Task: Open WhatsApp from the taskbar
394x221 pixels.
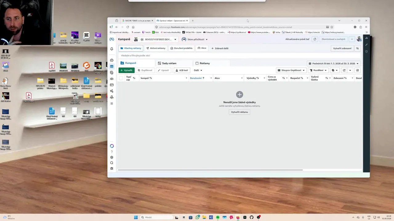Action: [198, 217]
